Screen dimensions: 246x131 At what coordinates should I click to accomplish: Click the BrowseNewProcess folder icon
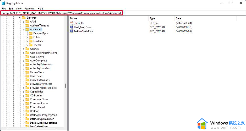[27, 84]
